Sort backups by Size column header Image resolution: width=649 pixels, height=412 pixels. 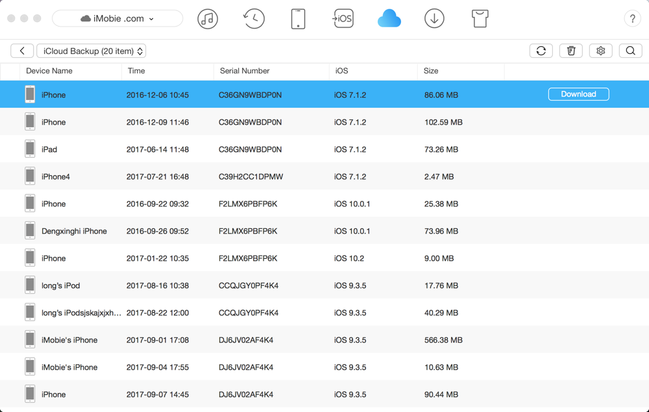tap(431, 71)
